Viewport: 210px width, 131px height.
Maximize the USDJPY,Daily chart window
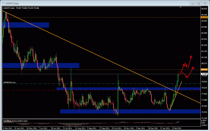199,4
